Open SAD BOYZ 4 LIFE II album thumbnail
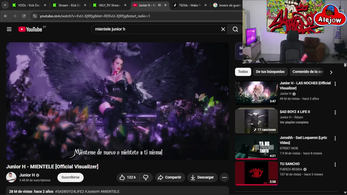This screenshot has width=347, height=195. click(x=256, y=121)
